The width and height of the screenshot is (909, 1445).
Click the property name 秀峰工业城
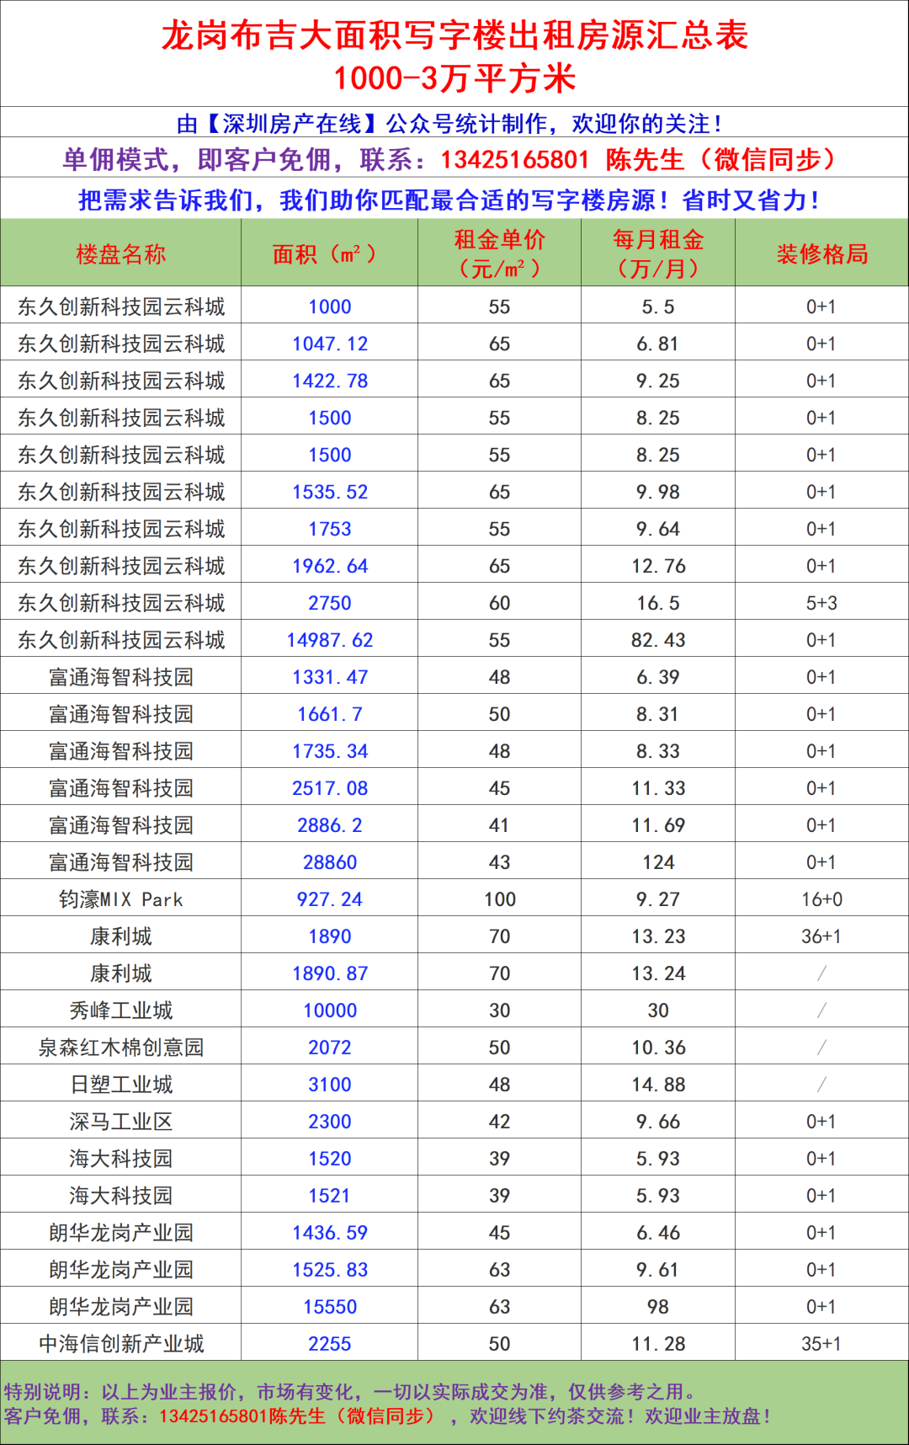tap(120, 1010)
